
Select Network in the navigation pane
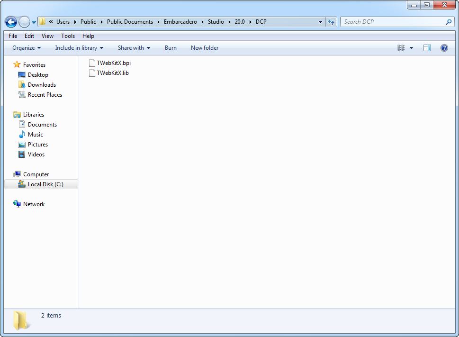click(x=34, y=204)
